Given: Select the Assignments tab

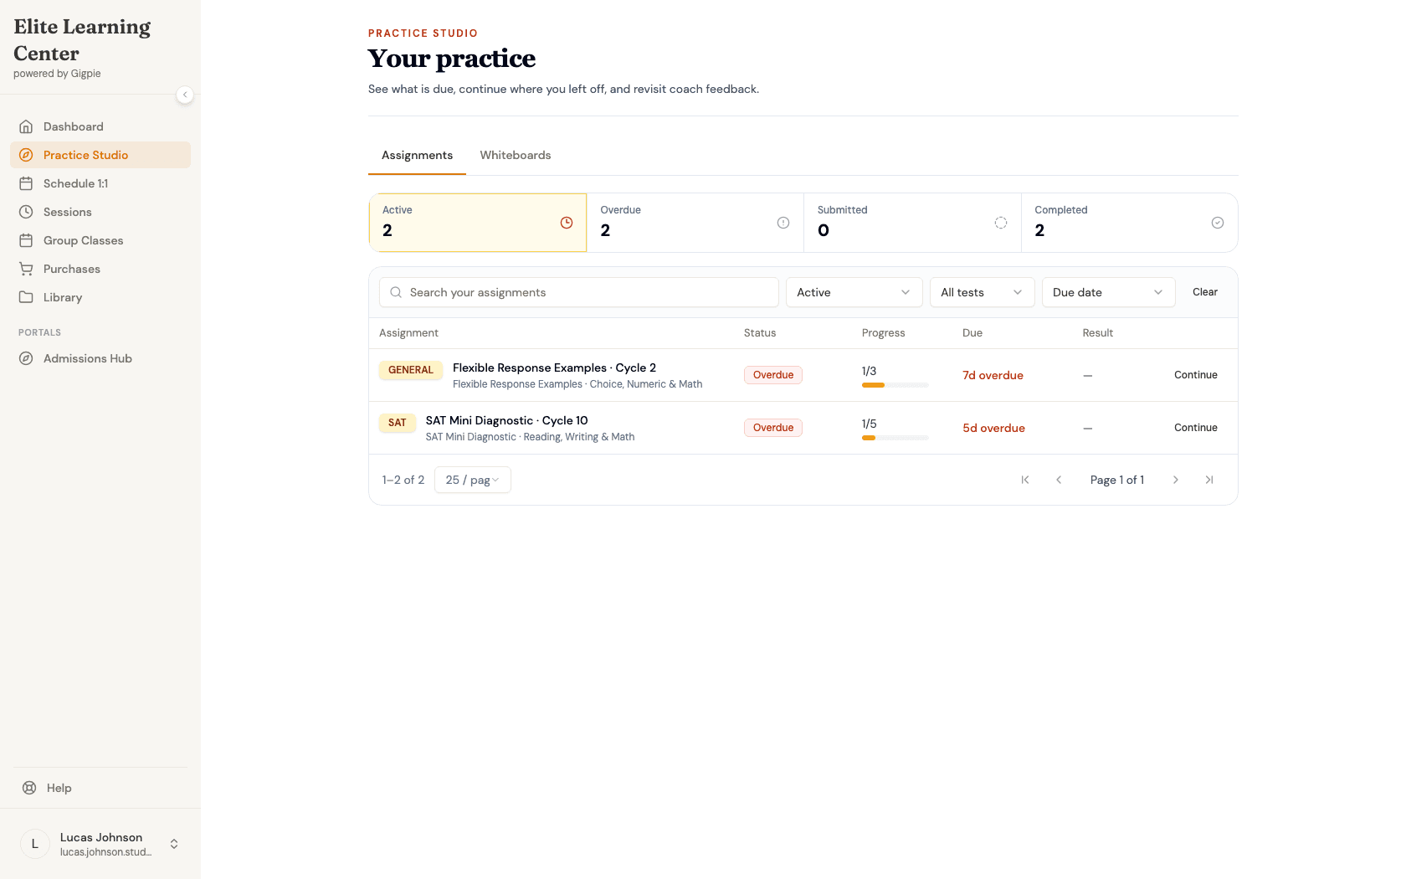Looking at the screenshot, I should pos(417,155).
